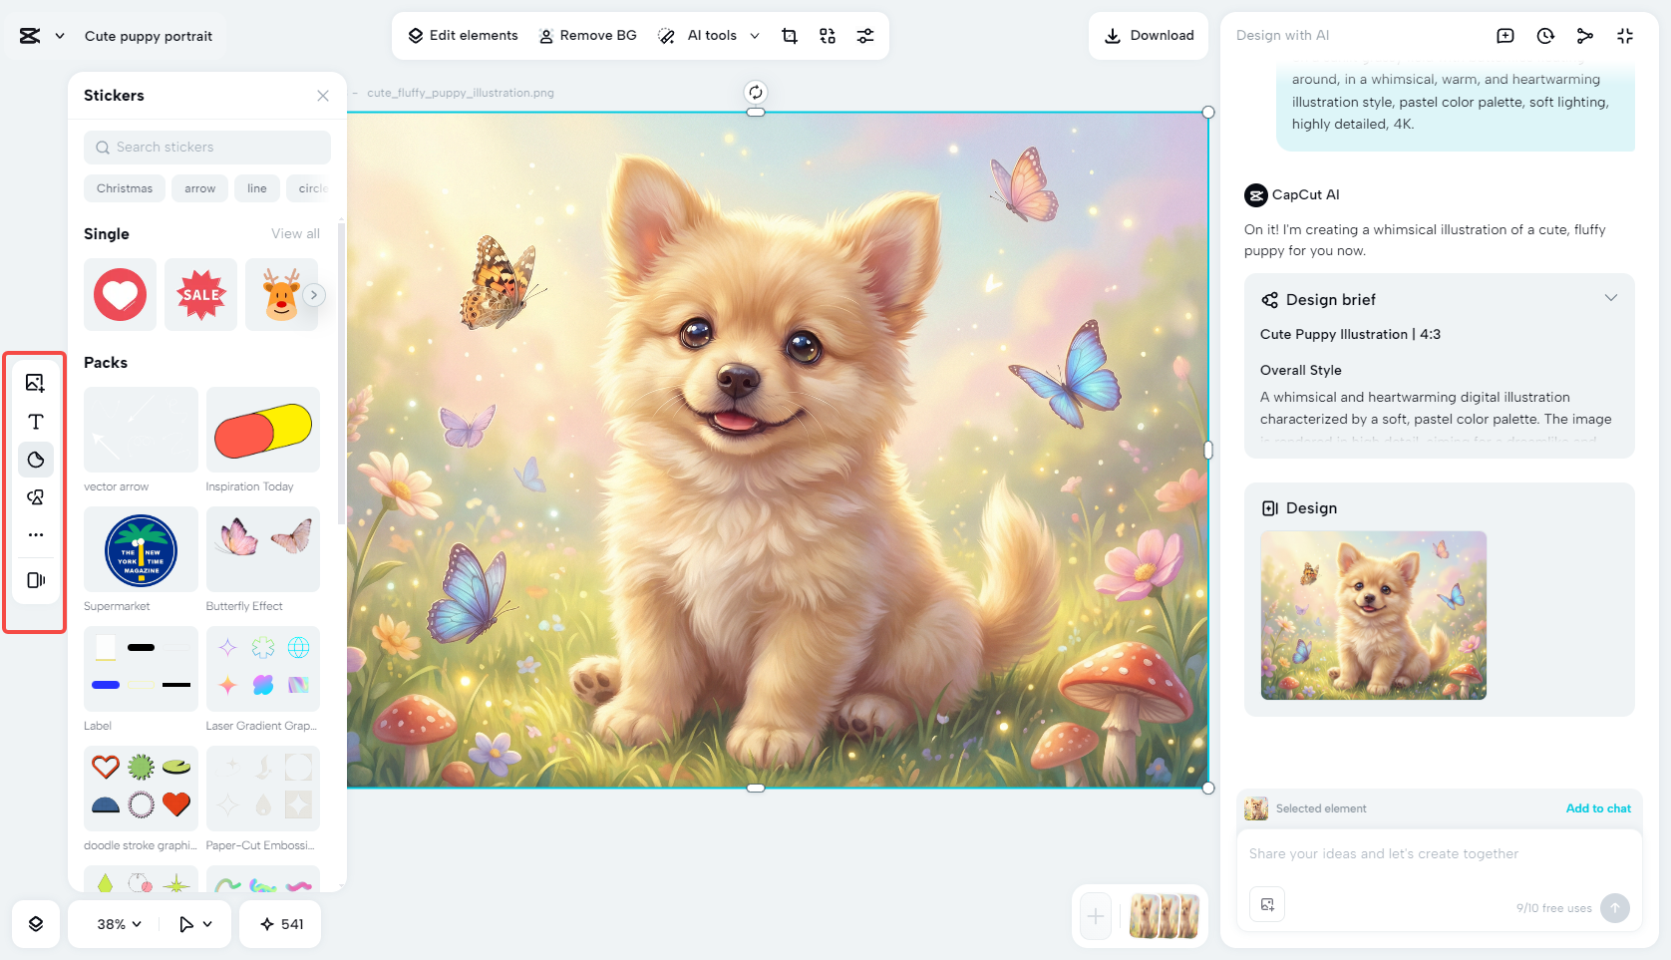Click the 541 credits indicator

(282, 924)
